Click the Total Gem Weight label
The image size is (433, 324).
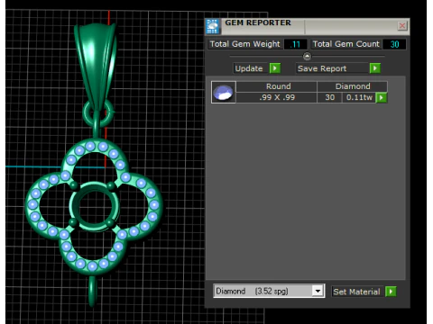tap(244, 44)
